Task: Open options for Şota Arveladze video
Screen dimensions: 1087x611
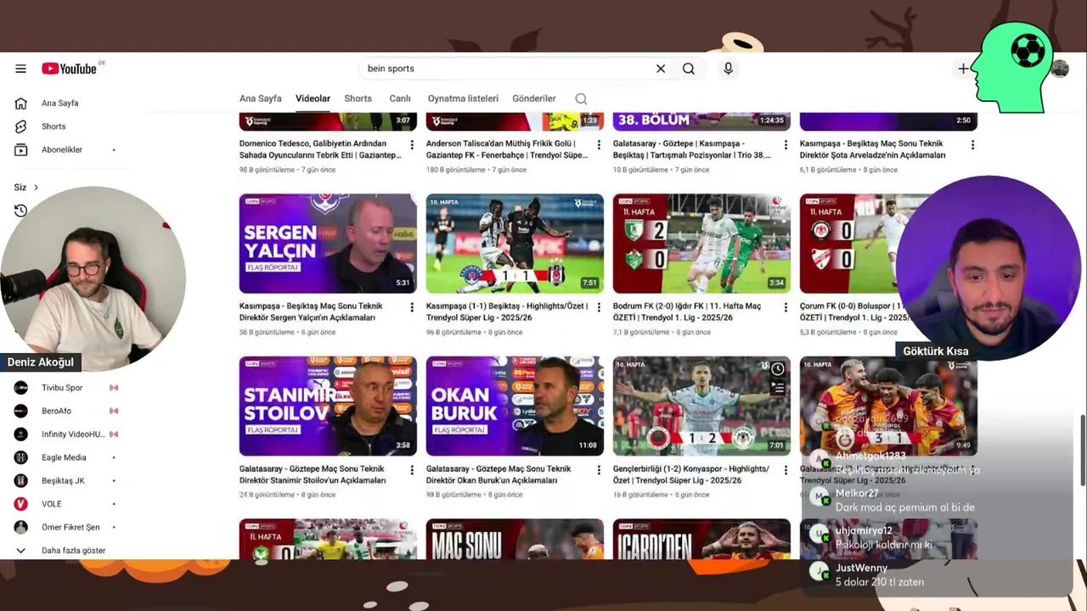Action: tap(972, 145)
